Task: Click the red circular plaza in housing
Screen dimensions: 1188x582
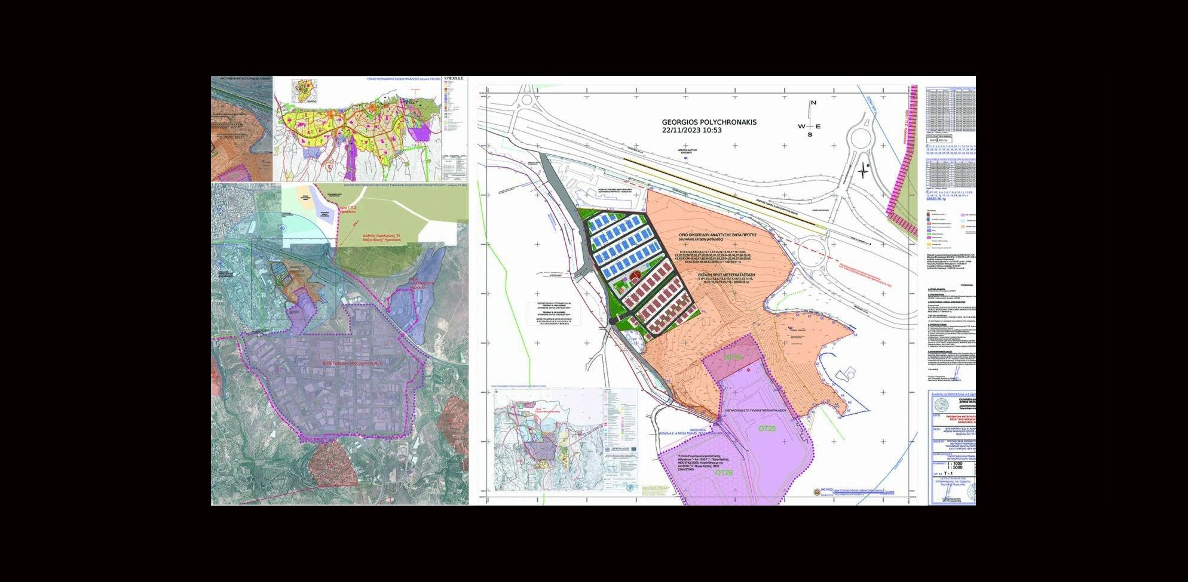Action: click(634, 275)
